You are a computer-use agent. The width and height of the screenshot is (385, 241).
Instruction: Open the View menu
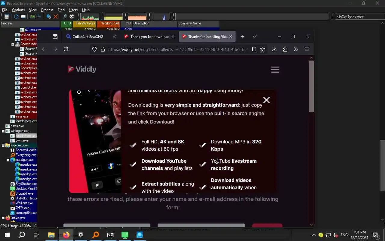pyautogui.click(x=33, y=10)
